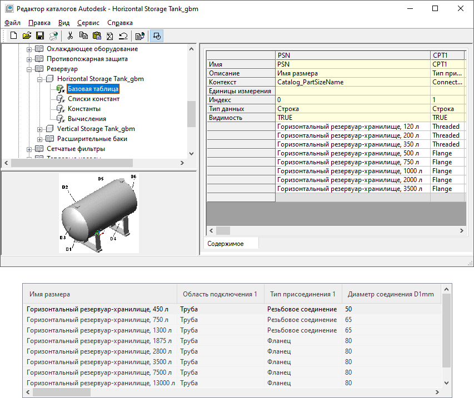Click the Undo arrow icon
474x398 pixels.
(x=123, y=36)
